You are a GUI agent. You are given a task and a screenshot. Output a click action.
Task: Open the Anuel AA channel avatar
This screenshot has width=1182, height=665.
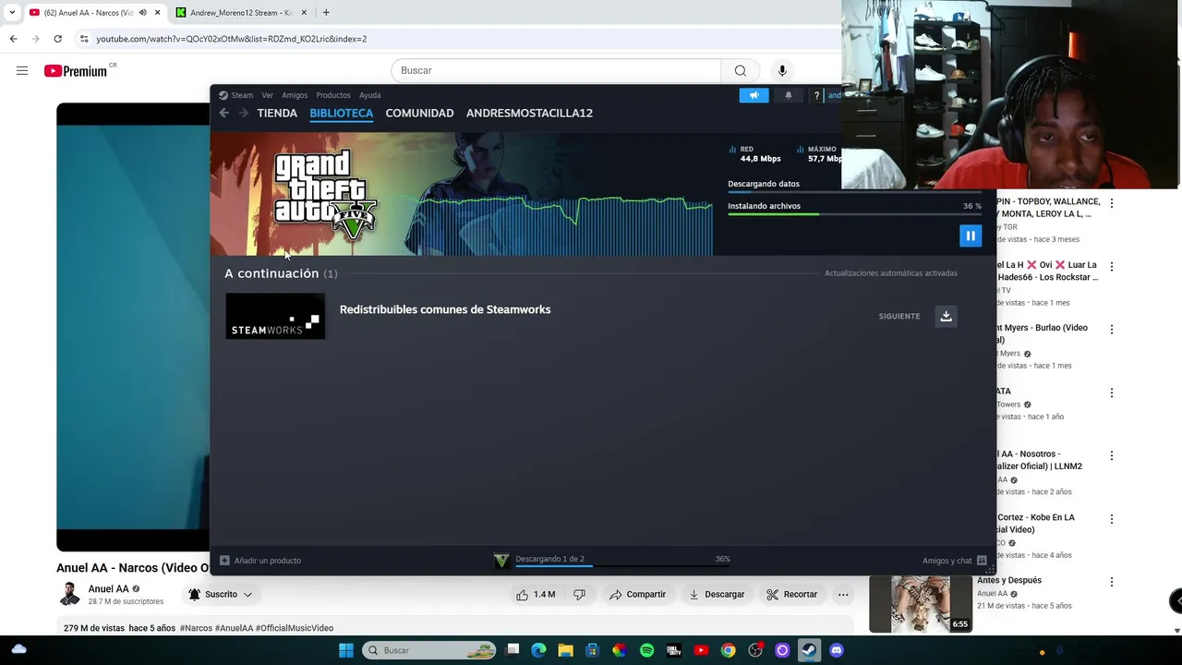tap(69, 594)
